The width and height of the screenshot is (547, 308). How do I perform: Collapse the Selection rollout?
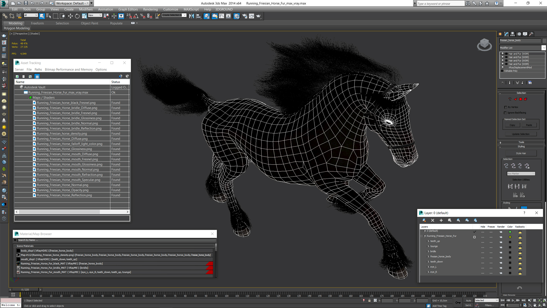(x=521, y=93)
